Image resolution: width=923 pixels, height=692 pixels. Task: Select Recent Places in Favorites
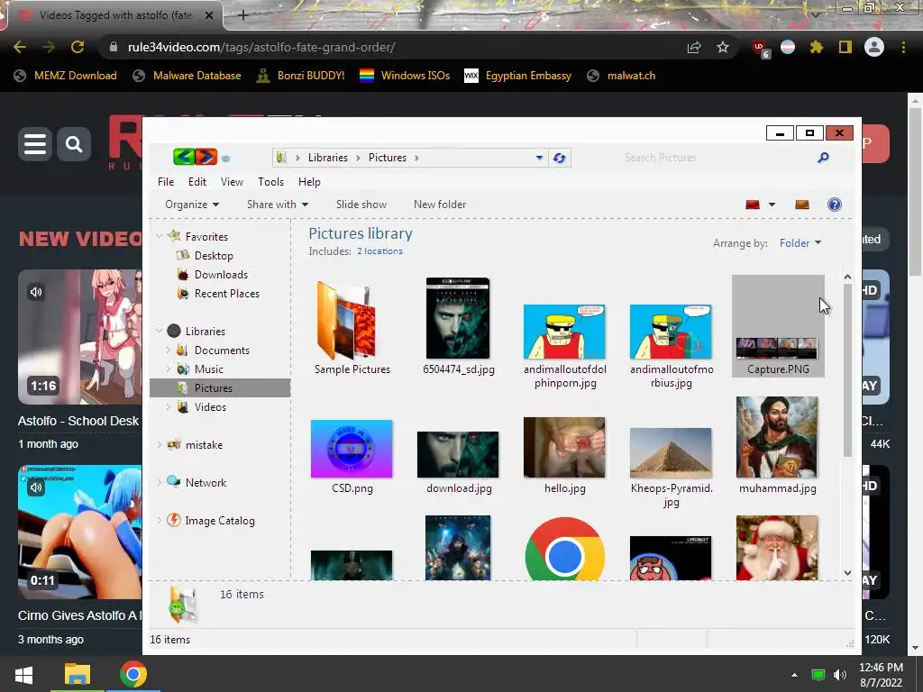[x=218, y=293]
